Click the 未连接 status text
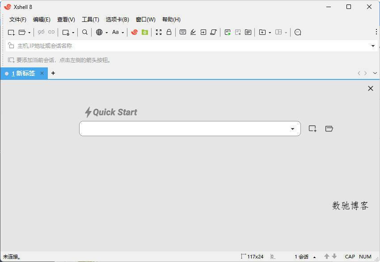Viewport: 380px width, 262px height. point(12,257)
